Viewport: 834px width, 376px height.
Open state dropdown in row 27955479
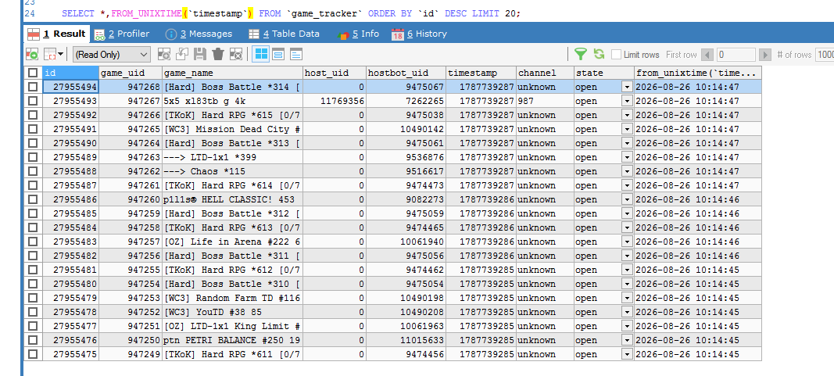pyautogui.click(x=628, y=298)
